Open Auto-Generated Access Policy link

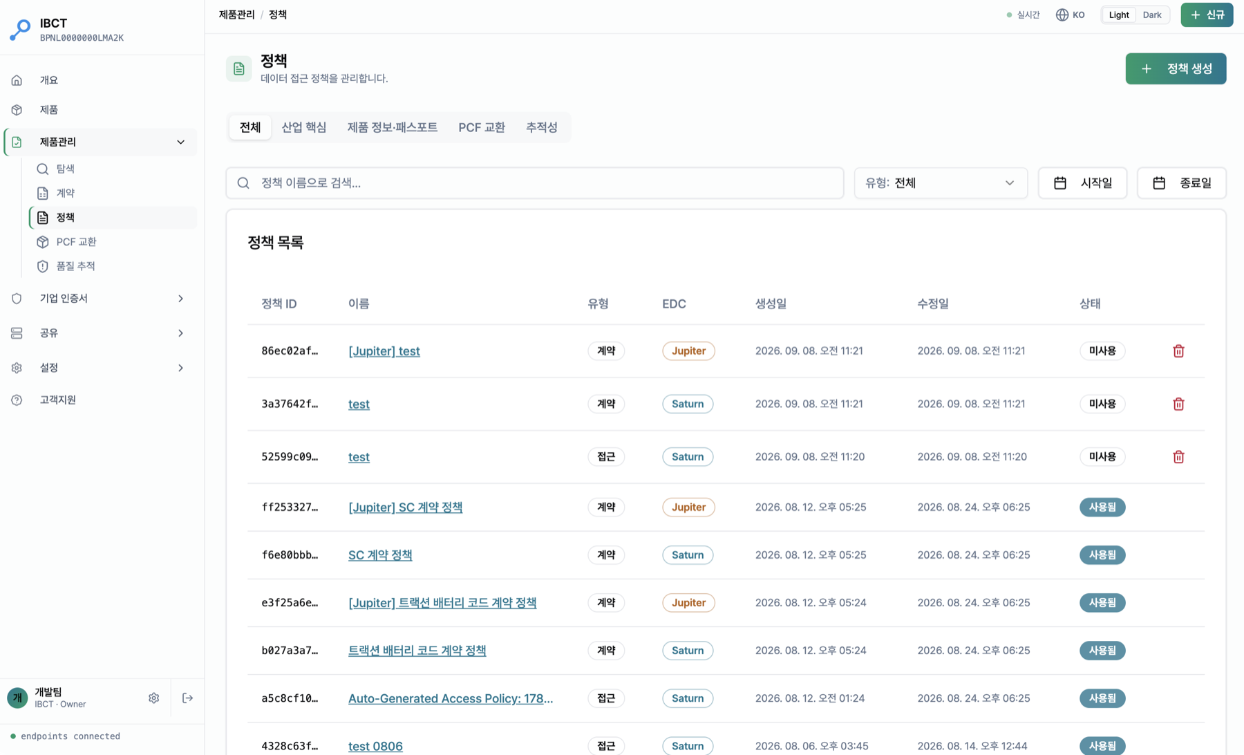point(451,698)
